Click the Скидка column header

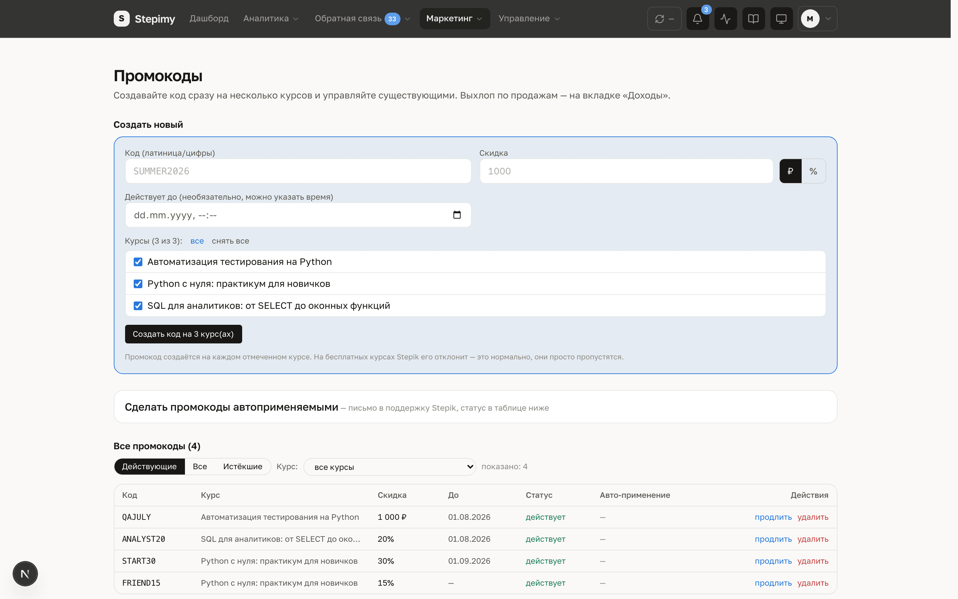(392, 495)
